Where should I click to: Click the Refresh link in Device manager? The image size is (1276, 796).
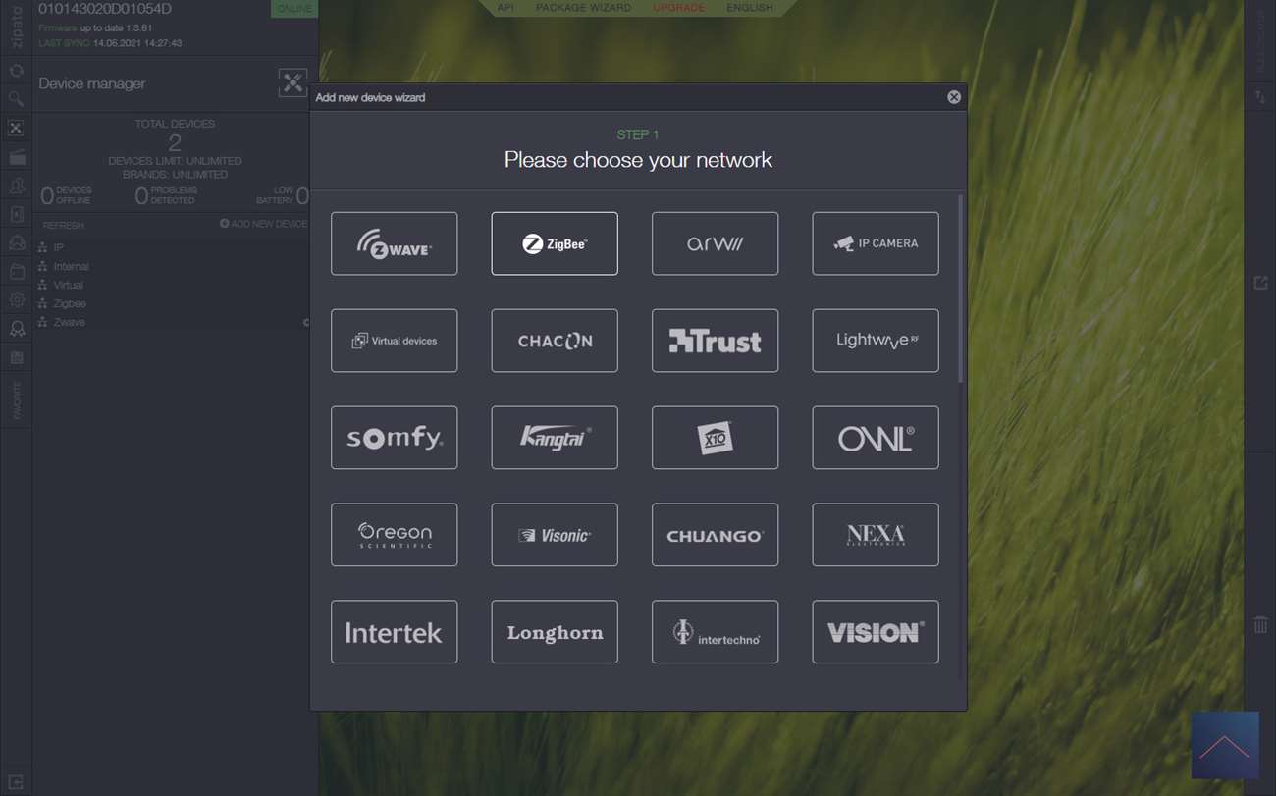click(x=64, y=225)
